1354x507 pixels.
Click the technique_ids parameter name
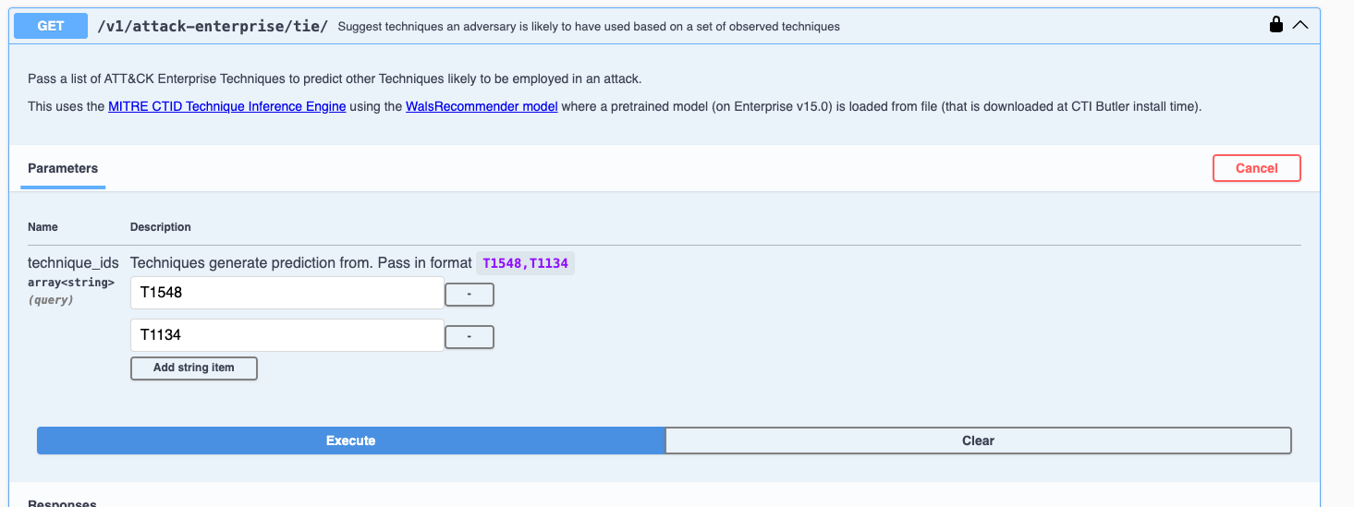[x=73, y=263]
